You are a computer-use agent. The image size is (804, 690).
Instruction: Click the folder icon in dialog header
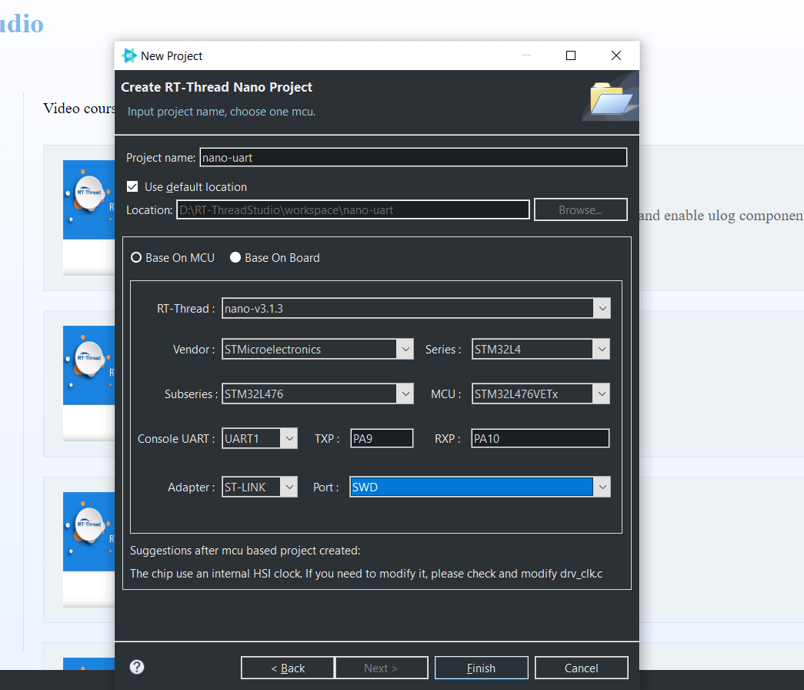coord(610,98)
